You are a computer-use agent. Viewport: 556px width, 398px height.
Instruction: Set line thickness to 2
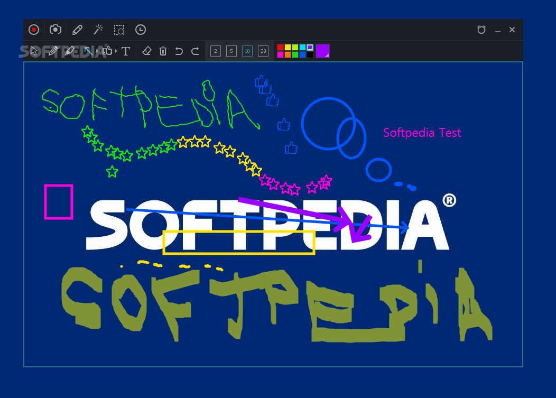point(216,51)
